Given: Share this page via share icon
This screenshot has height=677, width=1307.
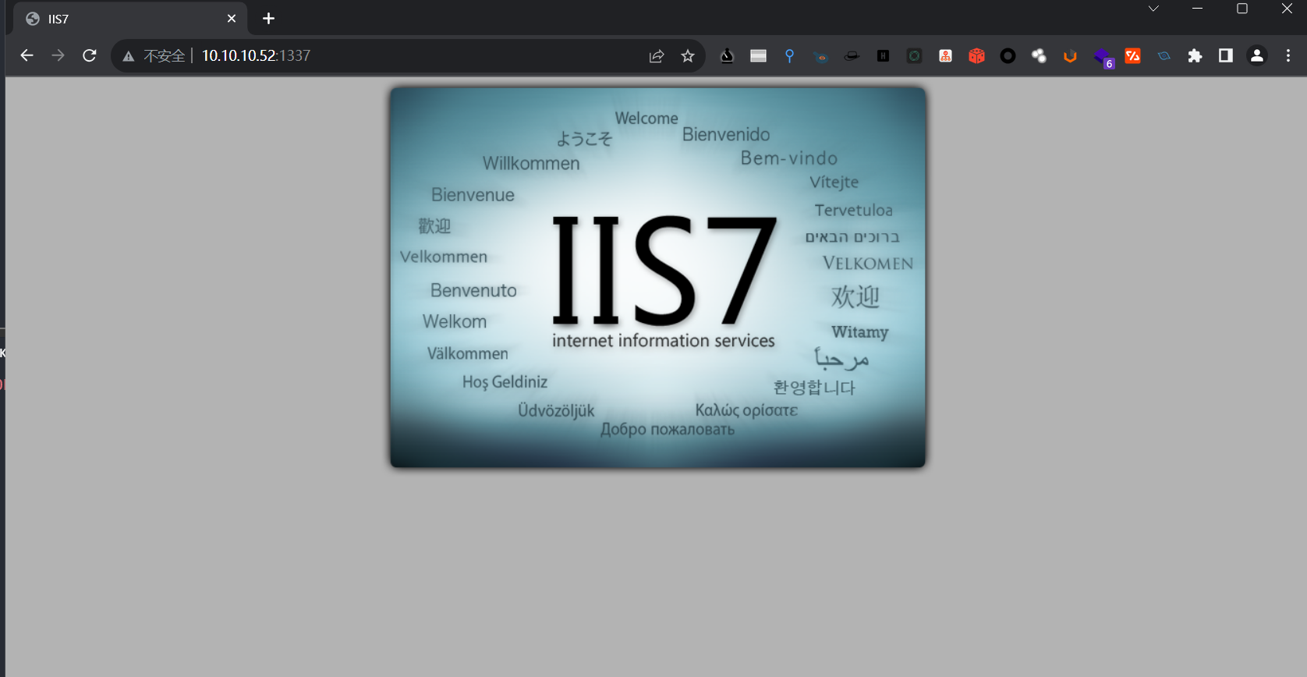Looking at the screenshot, I should (x=657, y=56).
